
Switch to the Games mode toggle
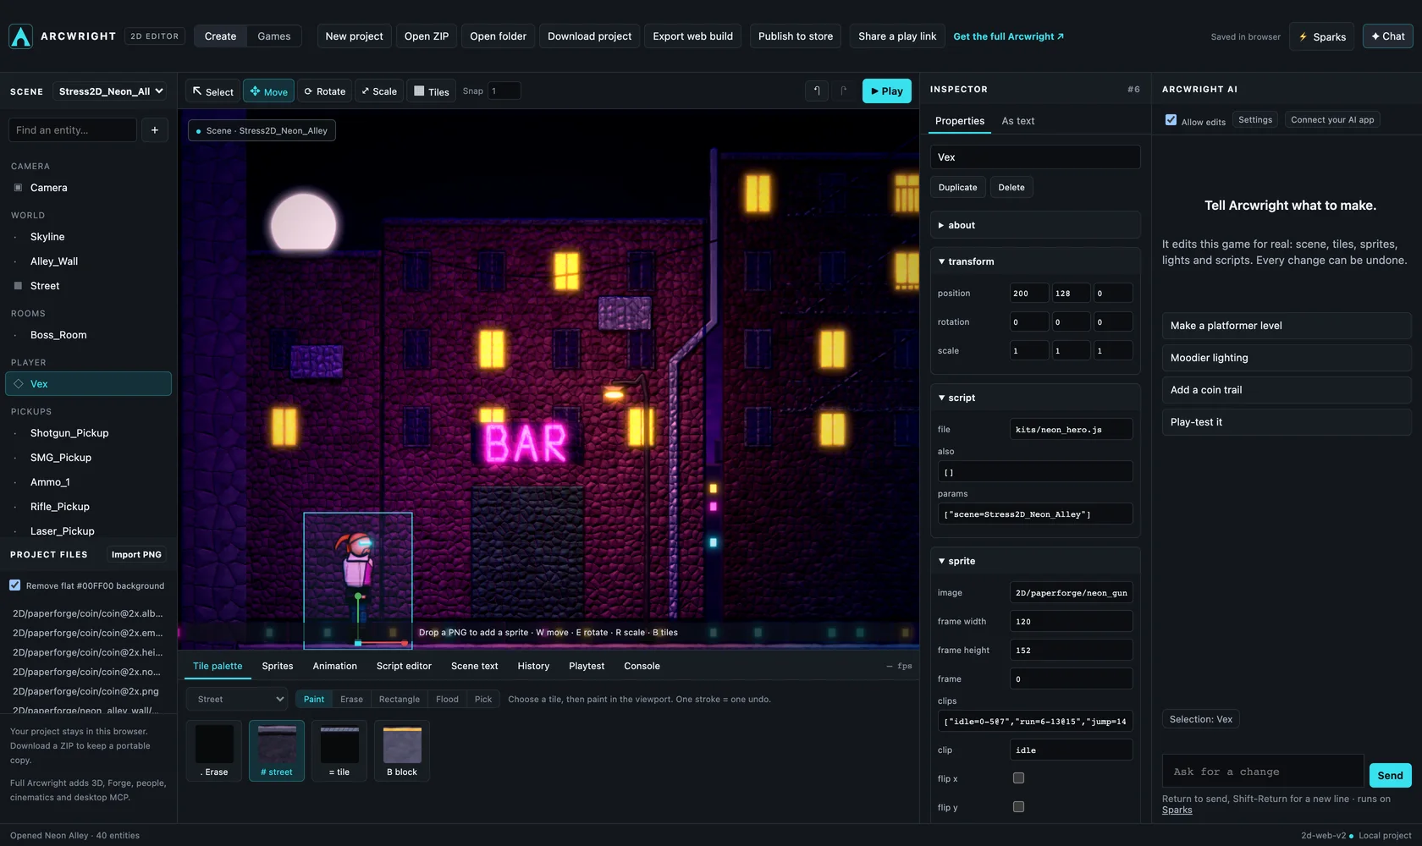coord(273,36)
